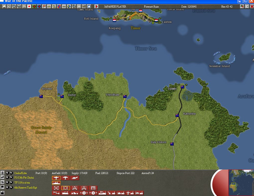The width and height of the screenshot is (254, 196).
Task: Toggle the floatplane filter button
Action: pyautogui.click(x=75, y=178)
